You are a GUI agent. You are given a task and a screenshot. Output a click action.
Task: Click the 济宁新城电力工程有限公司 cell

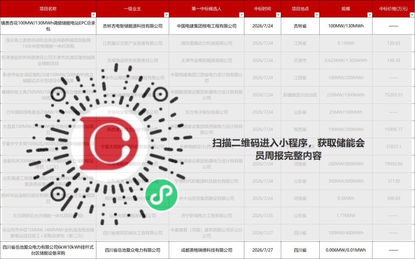point(206,216)
